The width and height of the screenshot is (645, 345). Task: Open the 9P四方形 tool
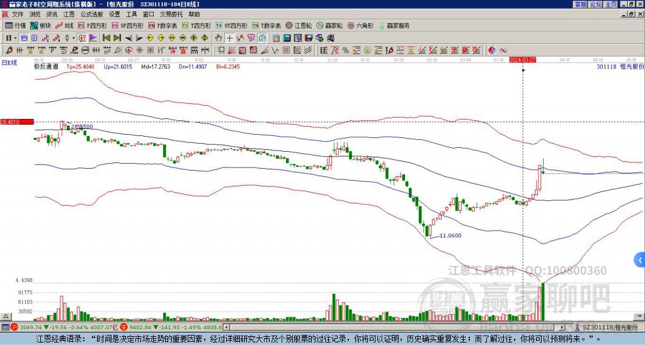(x=127, y=26)
